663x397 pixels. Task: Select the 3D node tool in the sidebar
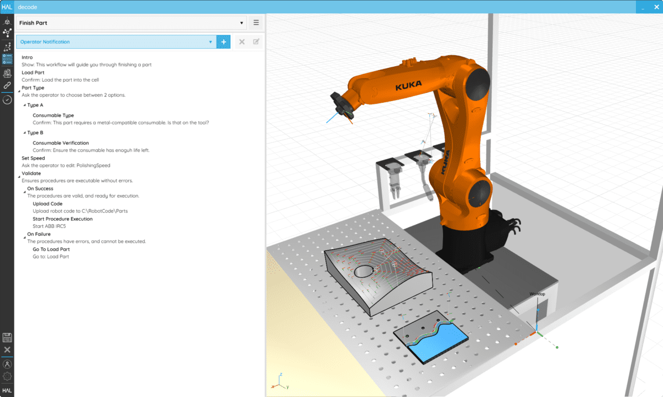point(7,22)
